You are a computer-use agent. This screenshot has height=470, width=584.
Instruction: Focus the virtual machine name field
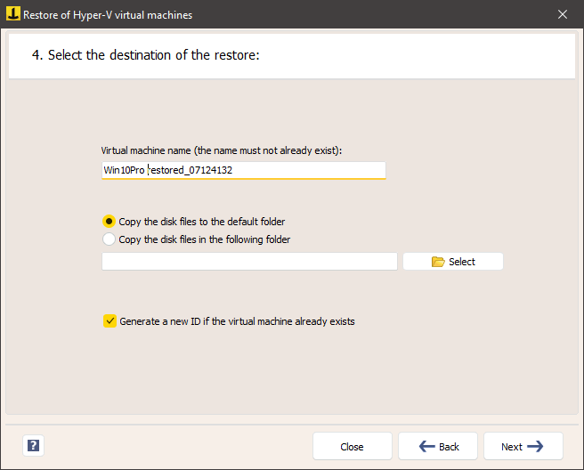[x=244, y=170]
